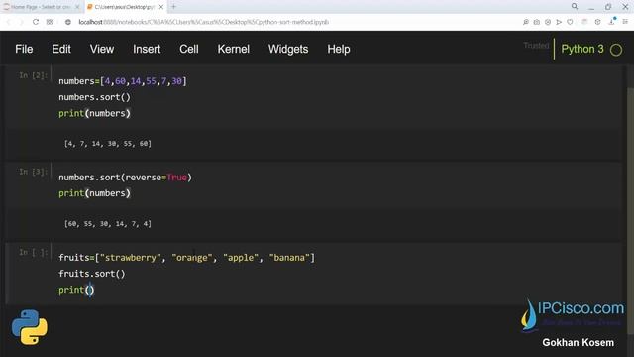Click the zoom magnifier icon in the address bar
634x357 pixels.
526,22
